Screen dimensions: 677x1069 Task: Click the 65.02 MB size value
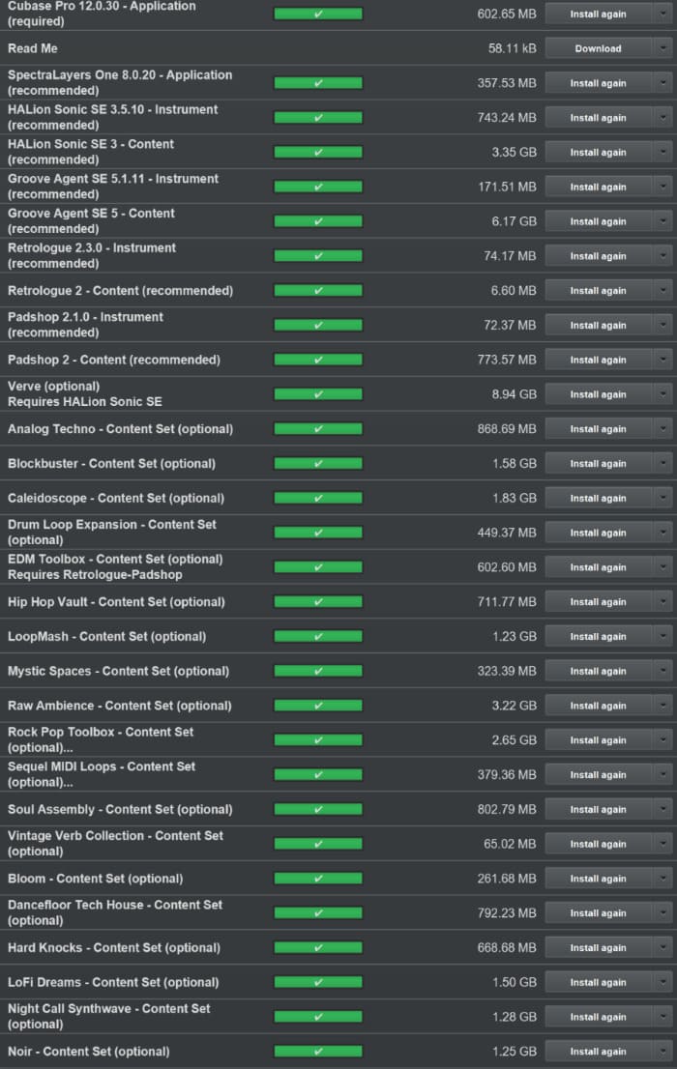point(510,844)
